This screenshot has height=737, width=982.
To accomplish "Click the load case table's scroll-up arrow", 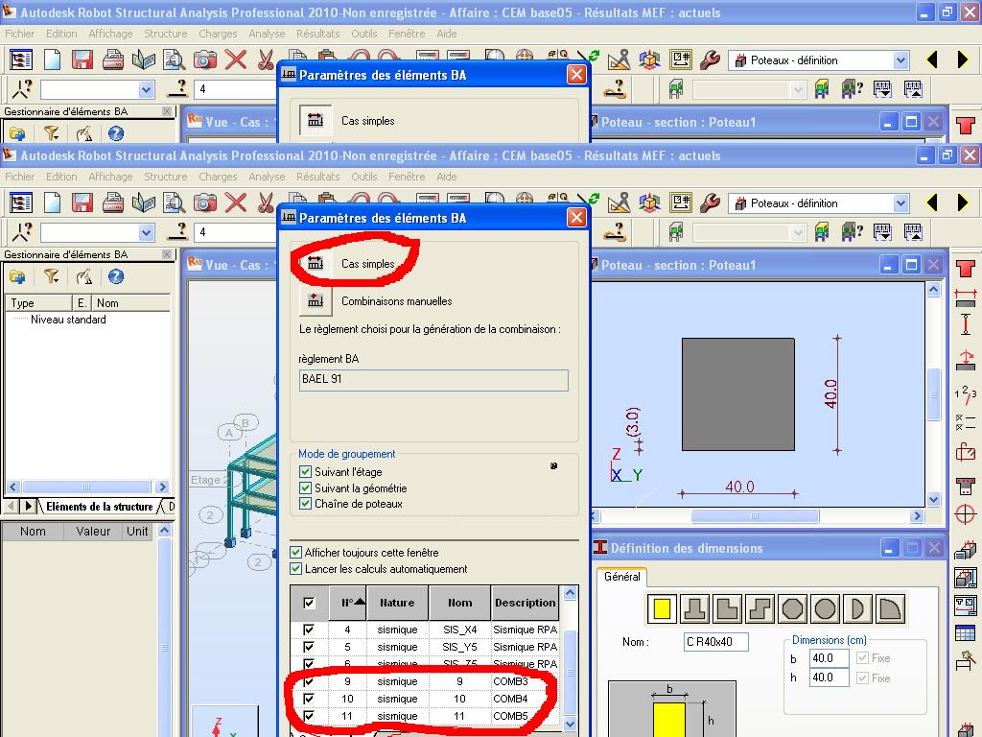I will (x=570, y=593).
